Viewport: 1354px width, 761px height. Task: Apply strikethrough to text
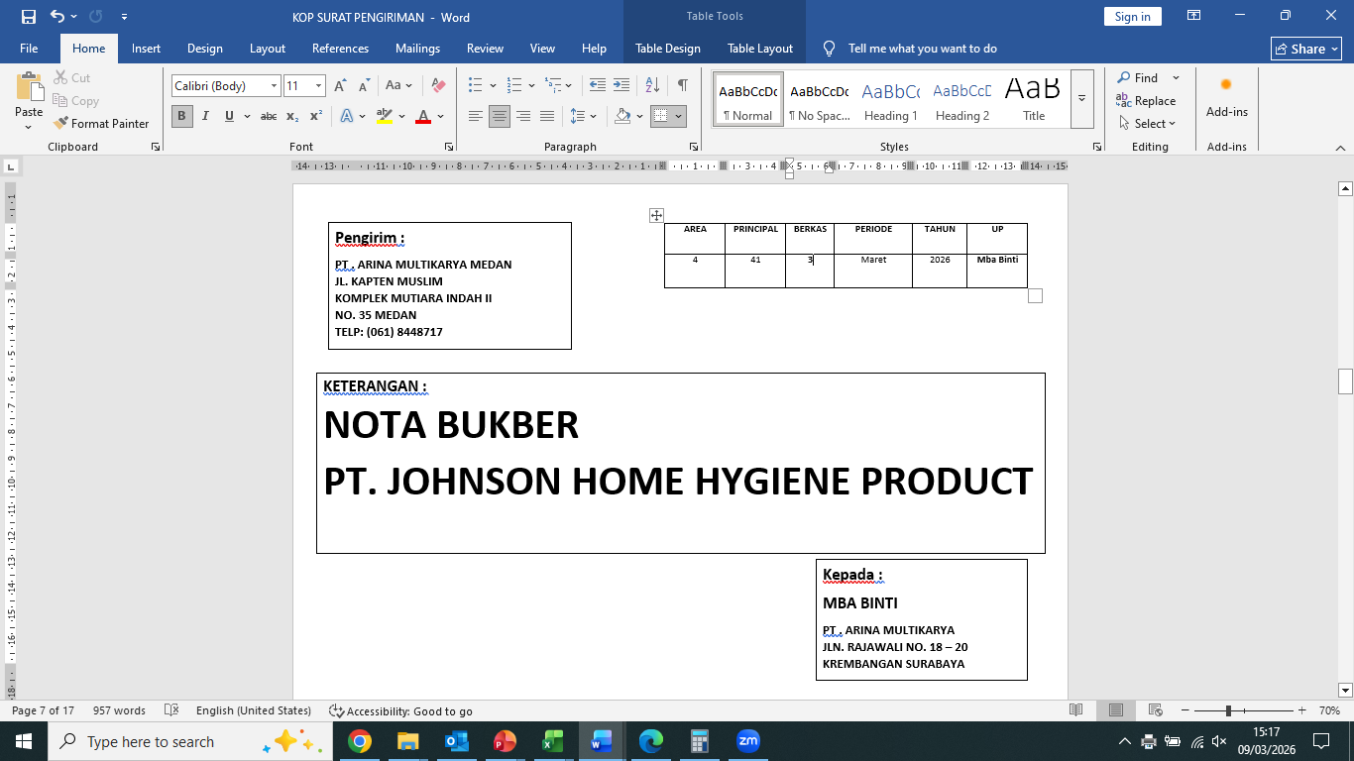pyautogui.click(x=269, y=116)
